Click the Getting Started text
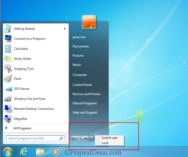This screenshot has height=157, width=188. [x=24, y=29]
